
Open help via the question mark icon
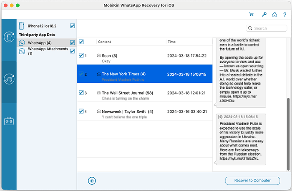tap(285, 15)
